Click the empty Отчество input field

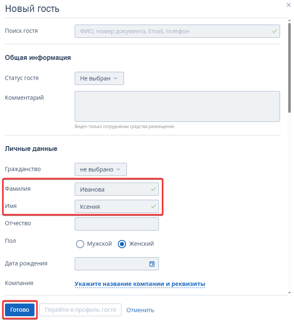[x=117, y=224]
